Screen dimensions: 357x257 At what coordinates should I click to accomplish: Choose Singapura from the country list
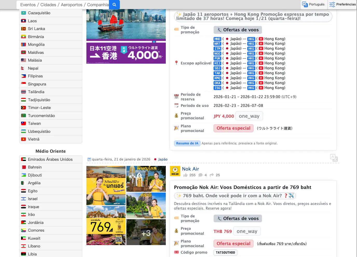click(51, 84)
